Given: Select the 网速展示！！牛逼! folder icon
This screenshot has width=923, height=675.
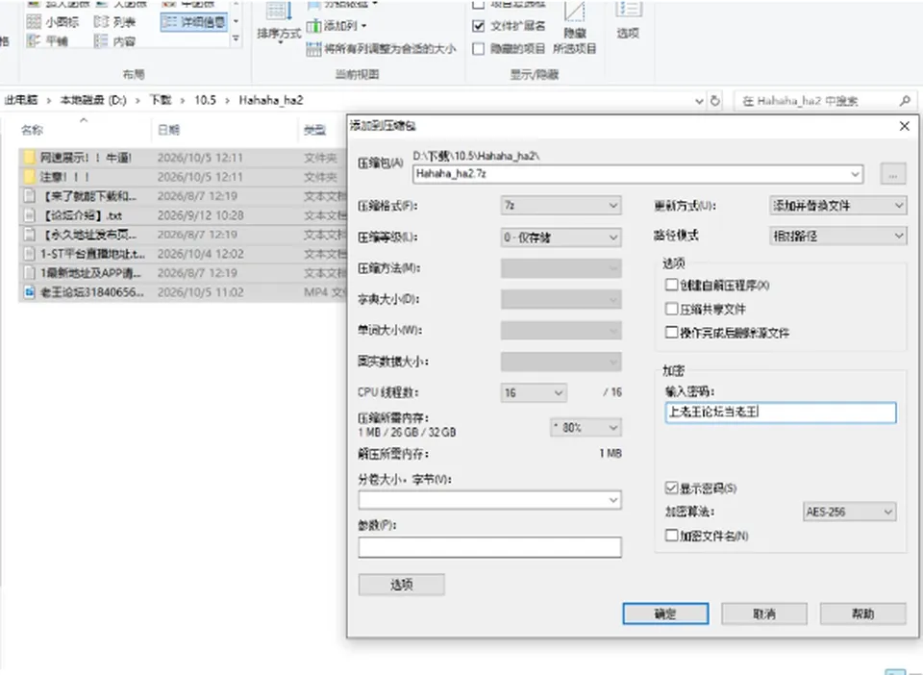Looking at the screenshot, I should (x=29, y=157).
